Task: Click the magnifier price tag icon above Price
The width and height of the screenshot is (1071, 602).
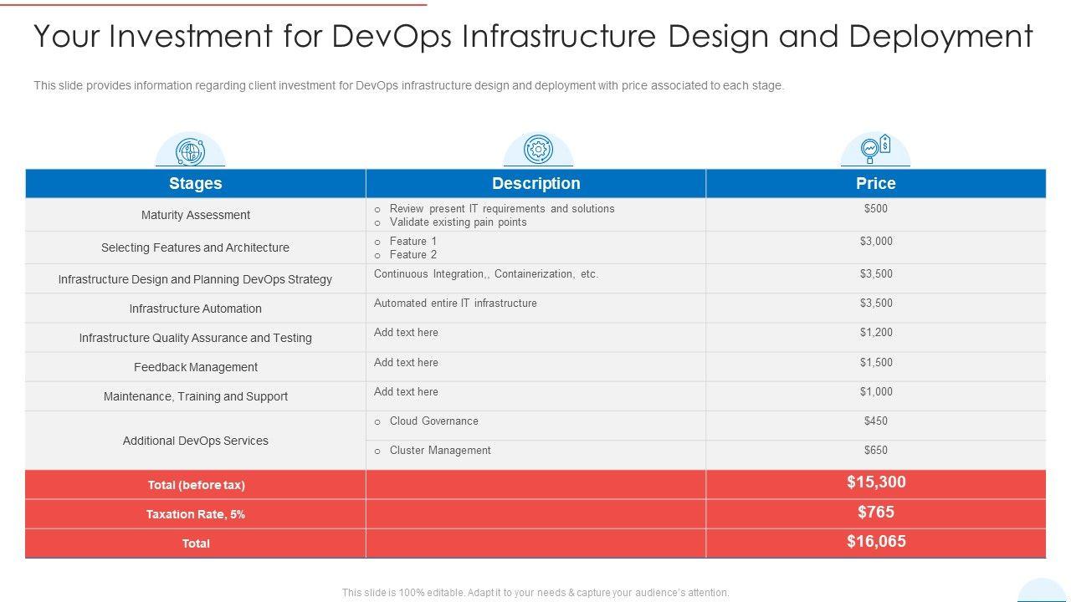Action: pyautogui.click(x=875, y=150)
